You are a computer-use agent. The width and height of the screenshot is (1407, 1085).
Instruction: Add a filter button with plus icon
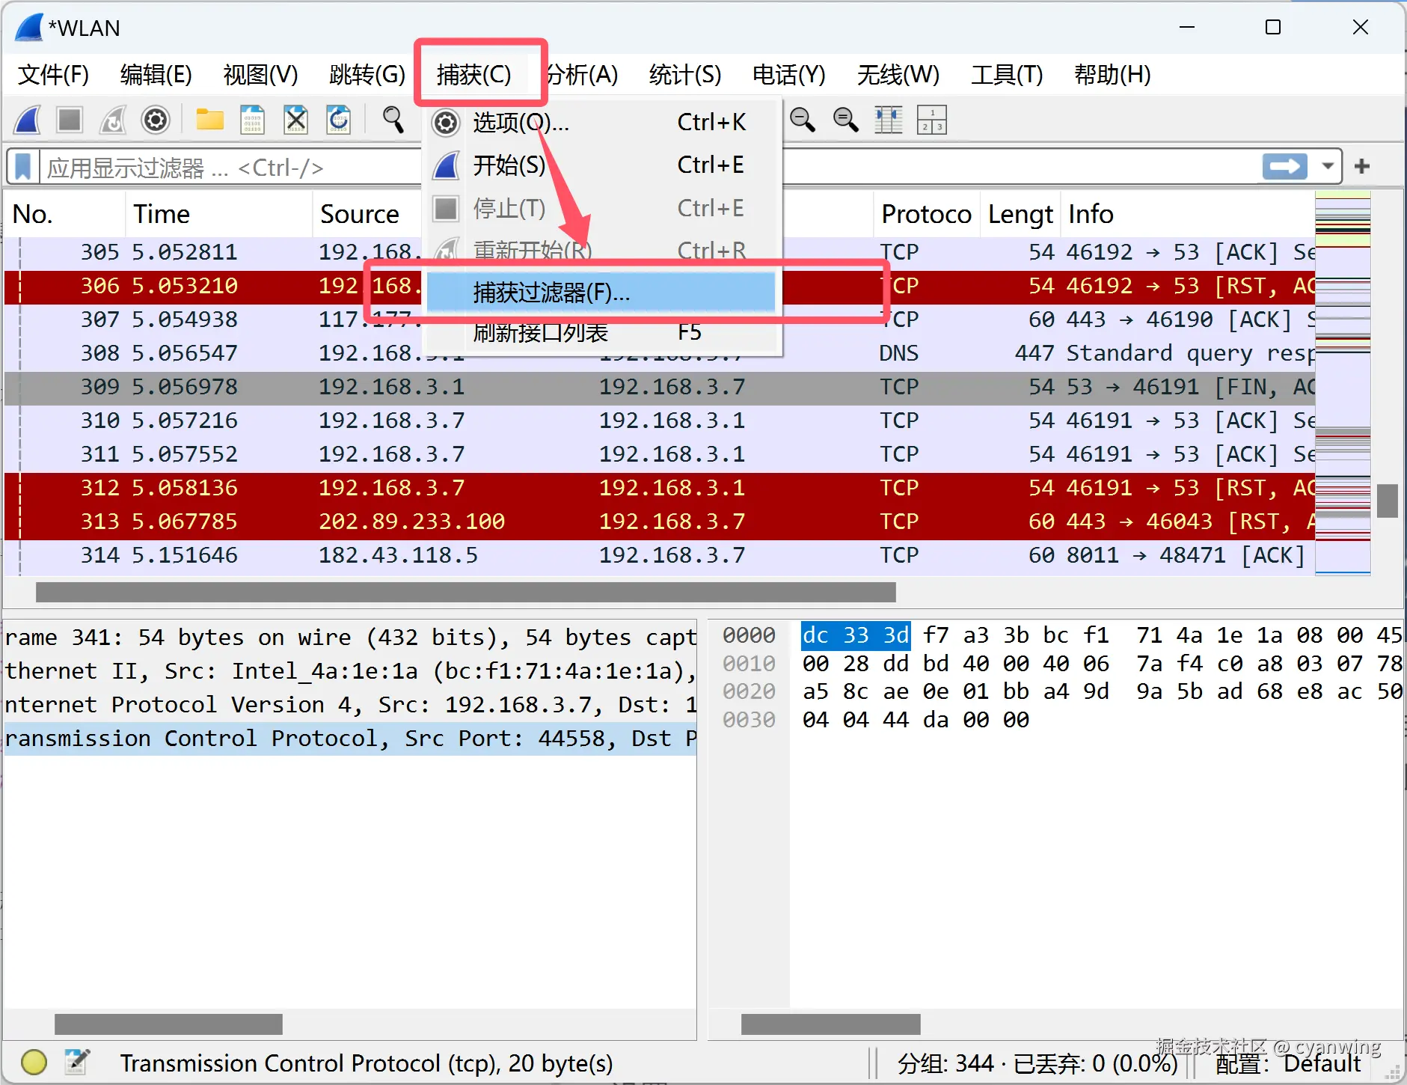(x=1362, y=166)
